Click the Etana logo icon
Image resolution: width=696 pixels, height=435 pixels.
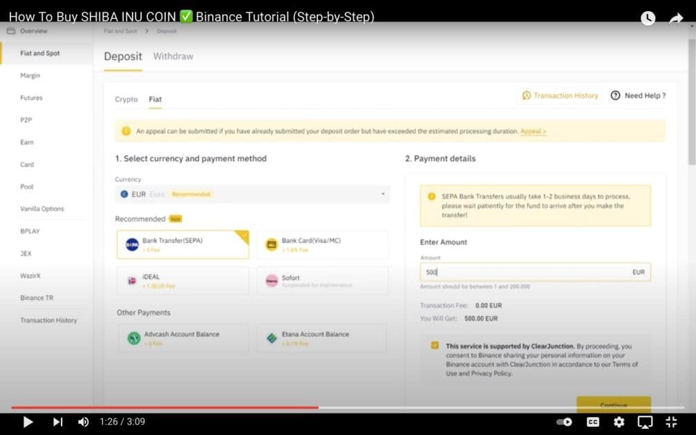[x=271, y=338]
